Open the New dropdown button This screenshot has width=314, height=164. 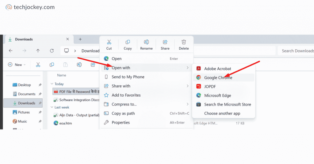pyautogui.click(x=17, y=65)
